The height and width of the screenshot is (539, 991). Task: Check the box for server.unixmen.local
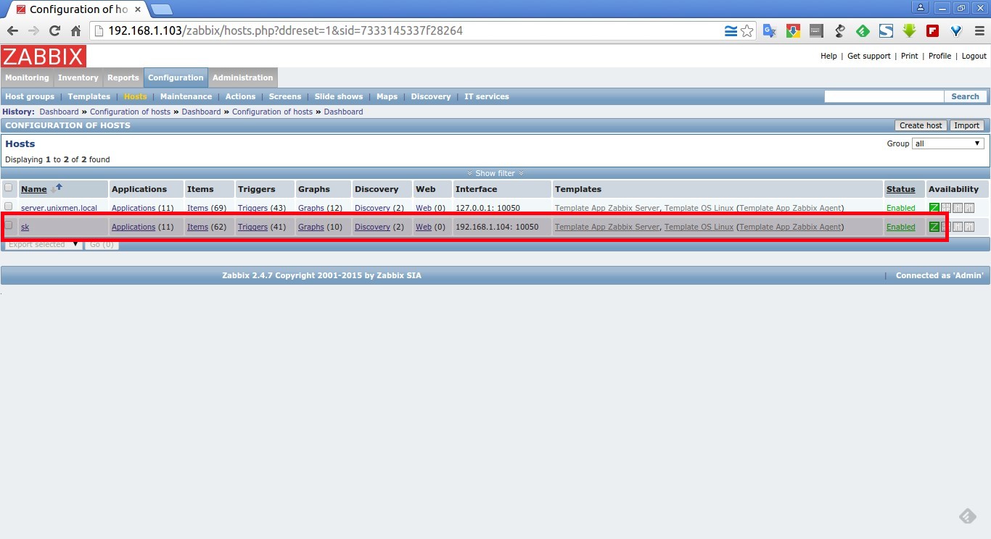[9, 206]
